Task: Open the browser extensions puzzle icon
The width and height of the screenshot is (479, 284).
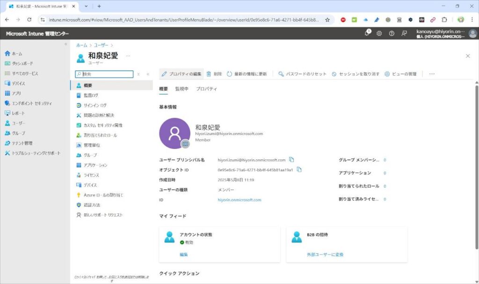Action: click(x=444, y=20)
